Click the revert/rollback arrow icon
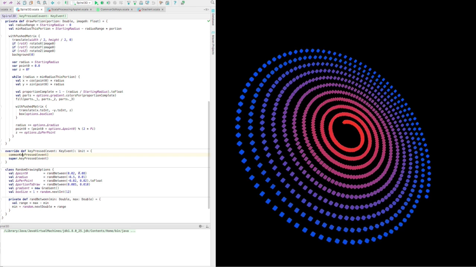476x267 pixels. 153,3
